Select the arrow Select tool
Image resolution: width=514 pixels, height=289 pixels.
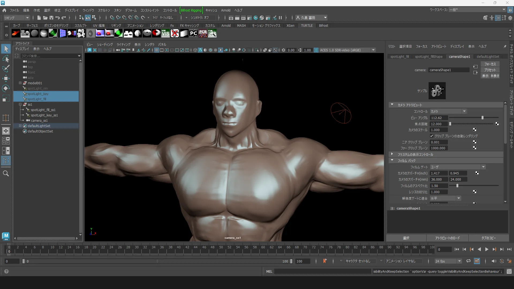click(6, 49)
